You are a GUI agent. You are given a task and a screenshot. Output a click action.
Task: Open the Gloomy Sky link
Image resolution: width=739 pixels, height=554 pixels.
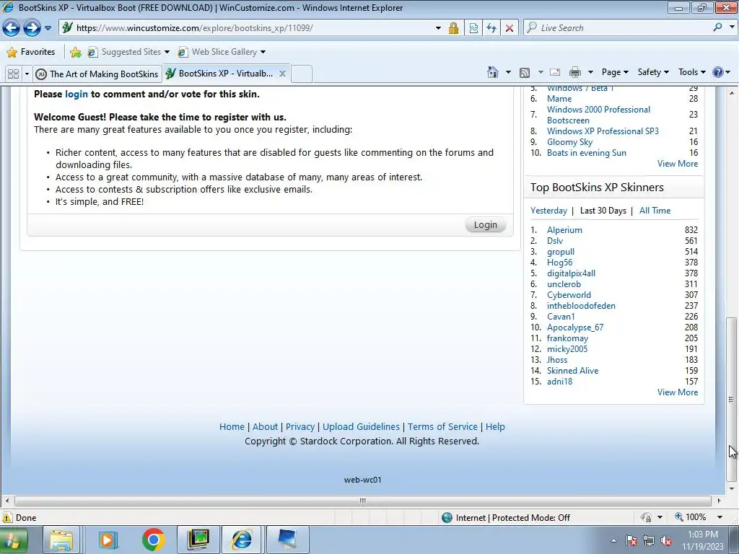pos(569,142)
